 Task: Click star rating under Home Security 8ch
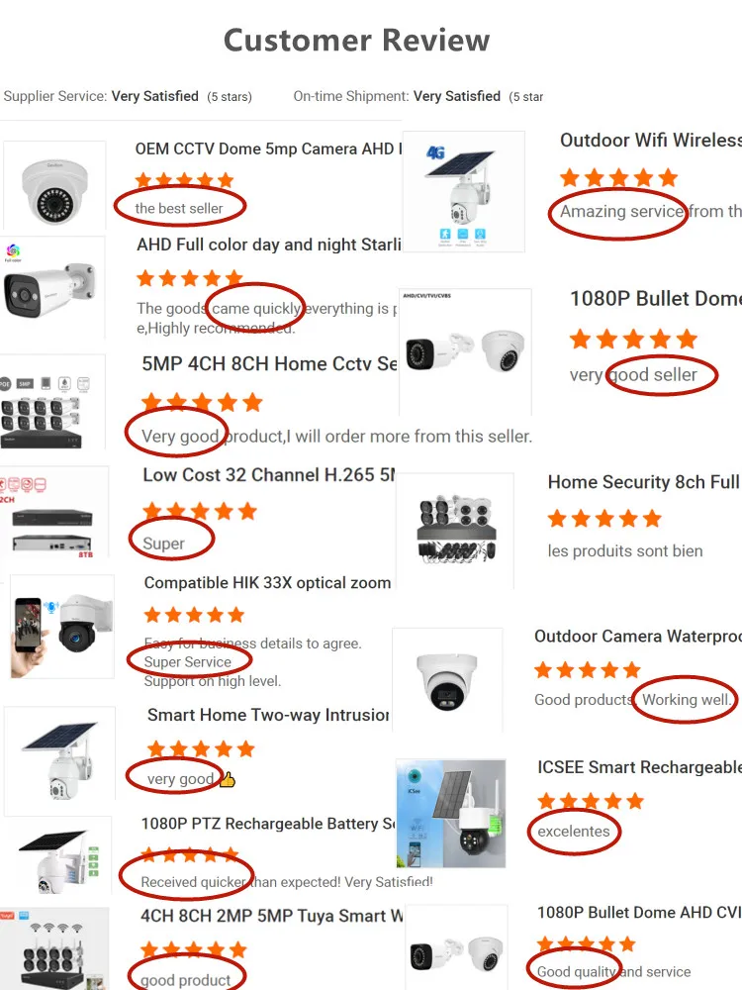point(604,519)
